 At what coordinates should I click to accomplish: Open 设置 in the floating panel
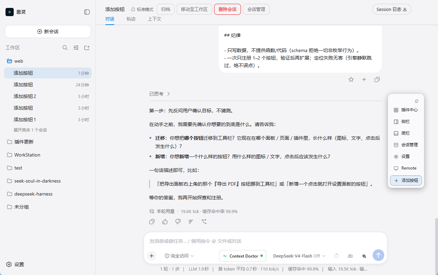pyautogui.click(x=406, y=157)
